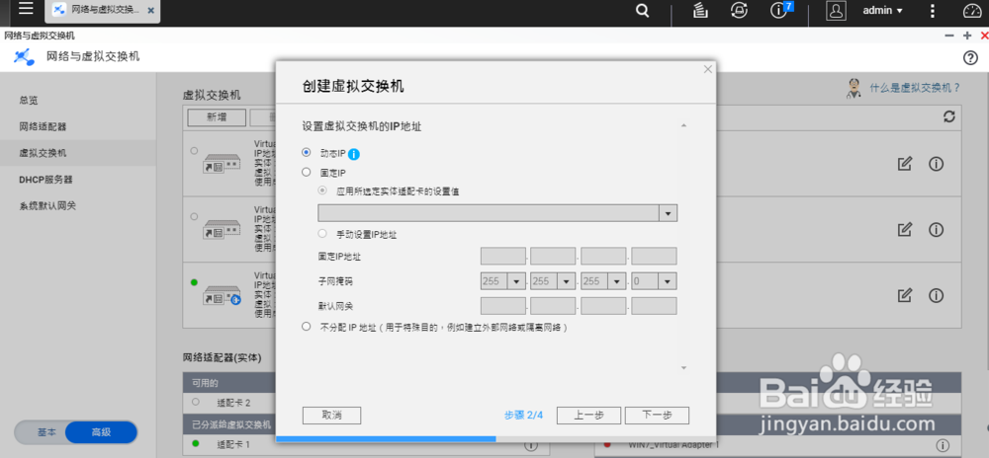Select 不分配 IP 地址 radio option
The image size is (989, 458).
[307, 327]
